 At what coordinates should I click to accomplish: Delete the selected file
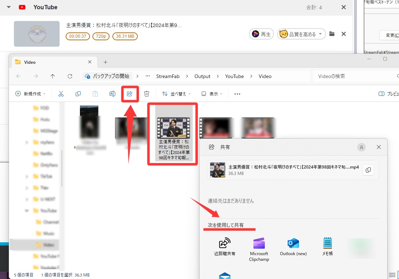pyautogui.click(x=147, y=94)
